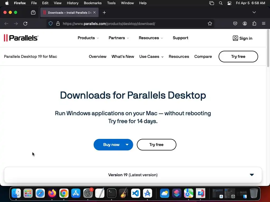
Task: Click the site security lock icon
Action: pyautogui.click(x=58, y=23)
